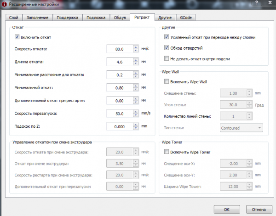Decrease Скорость перезапуска with down arrow
The height and width of the screenshot is (216, 276).
(136, 115)
